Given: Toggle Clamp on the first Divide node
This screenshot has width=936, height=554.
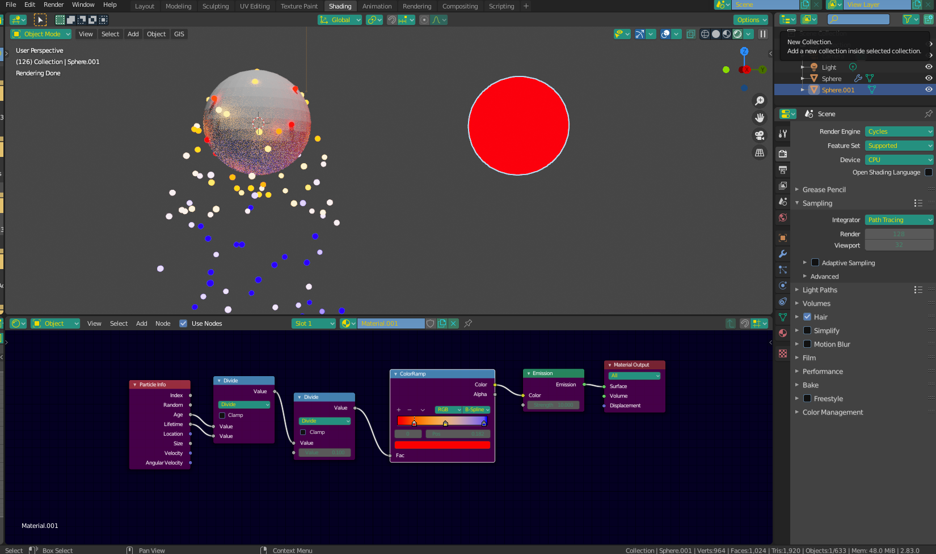Looking at the screenshot, I should (x=222, y=415).
